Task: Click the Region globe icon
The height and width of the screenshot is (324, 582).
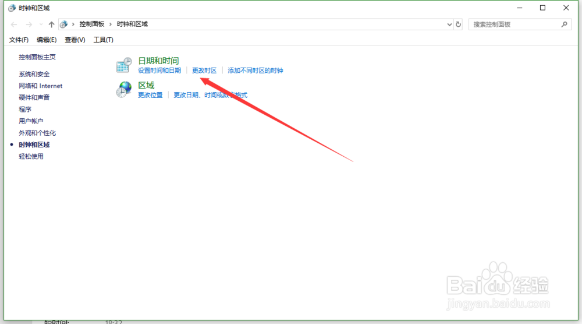Action: (x=123, y=90)
